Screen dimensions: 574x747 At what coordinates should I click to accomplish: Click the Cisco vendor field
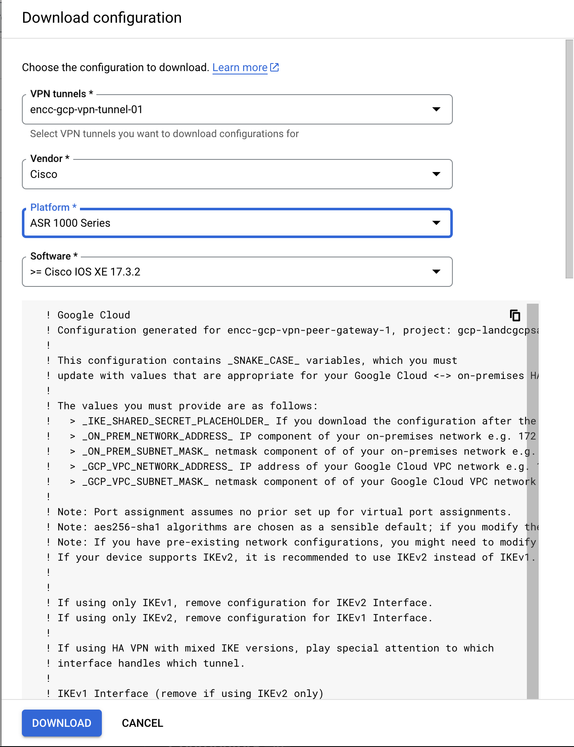pyautogui.click(x=237, y=174)
